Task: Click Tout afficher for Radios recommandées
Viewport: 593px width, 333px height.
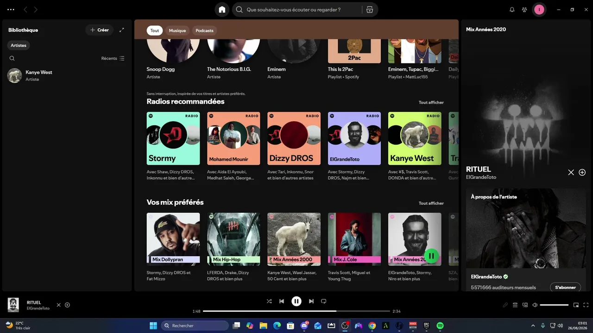Action: tap(431, 103)
